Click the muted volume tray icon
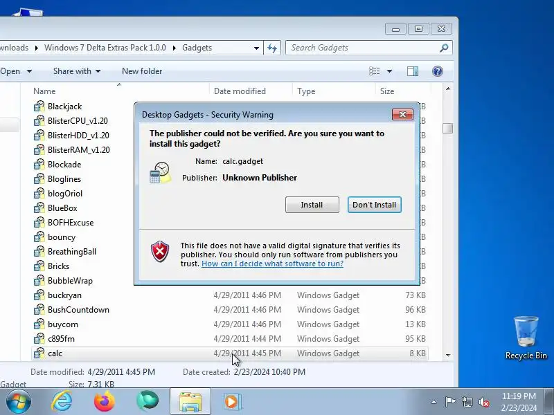This screenshot has width=554, height=415. [484, 402]
